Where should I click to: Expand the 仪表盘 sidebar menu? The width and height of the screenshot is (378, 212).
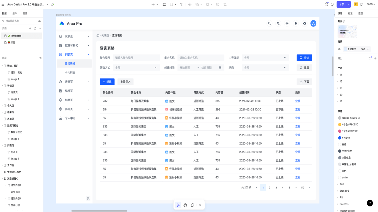point(74,36)
